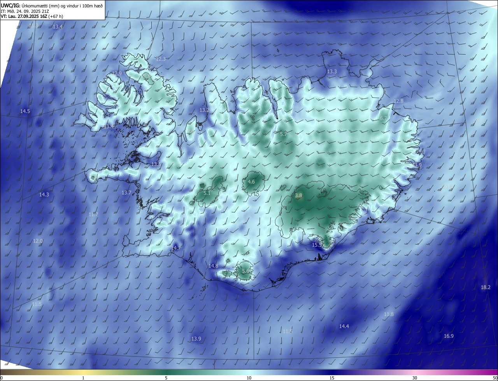Select the 4.6 value on the central glacier
The width and height of the screenshot is (498, 381).
[251, 182]
